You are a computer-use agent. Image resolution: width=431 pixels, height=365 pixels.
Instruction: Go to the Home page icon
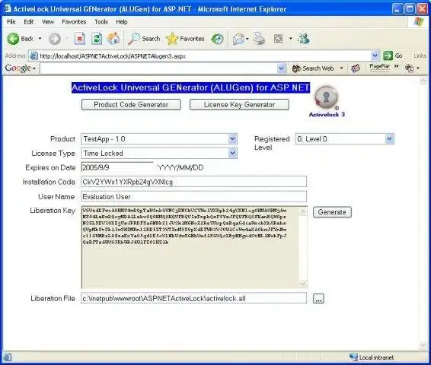(113, 39)
